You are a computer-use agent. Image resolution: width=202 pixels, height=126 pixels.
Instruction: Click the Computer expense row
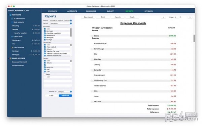tap(133, 70)
